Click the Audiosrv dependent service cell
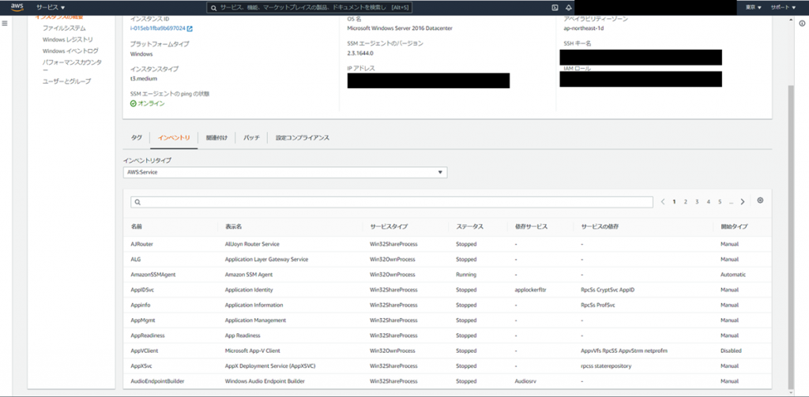809x397 pixels. (526, 381)
